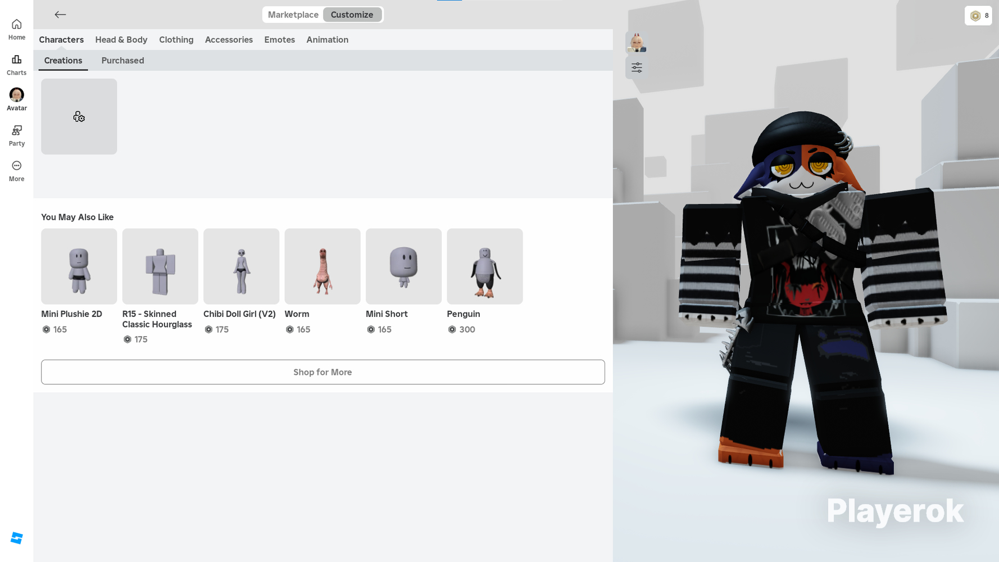Click the Penguin item title

(x=464, y=314)
